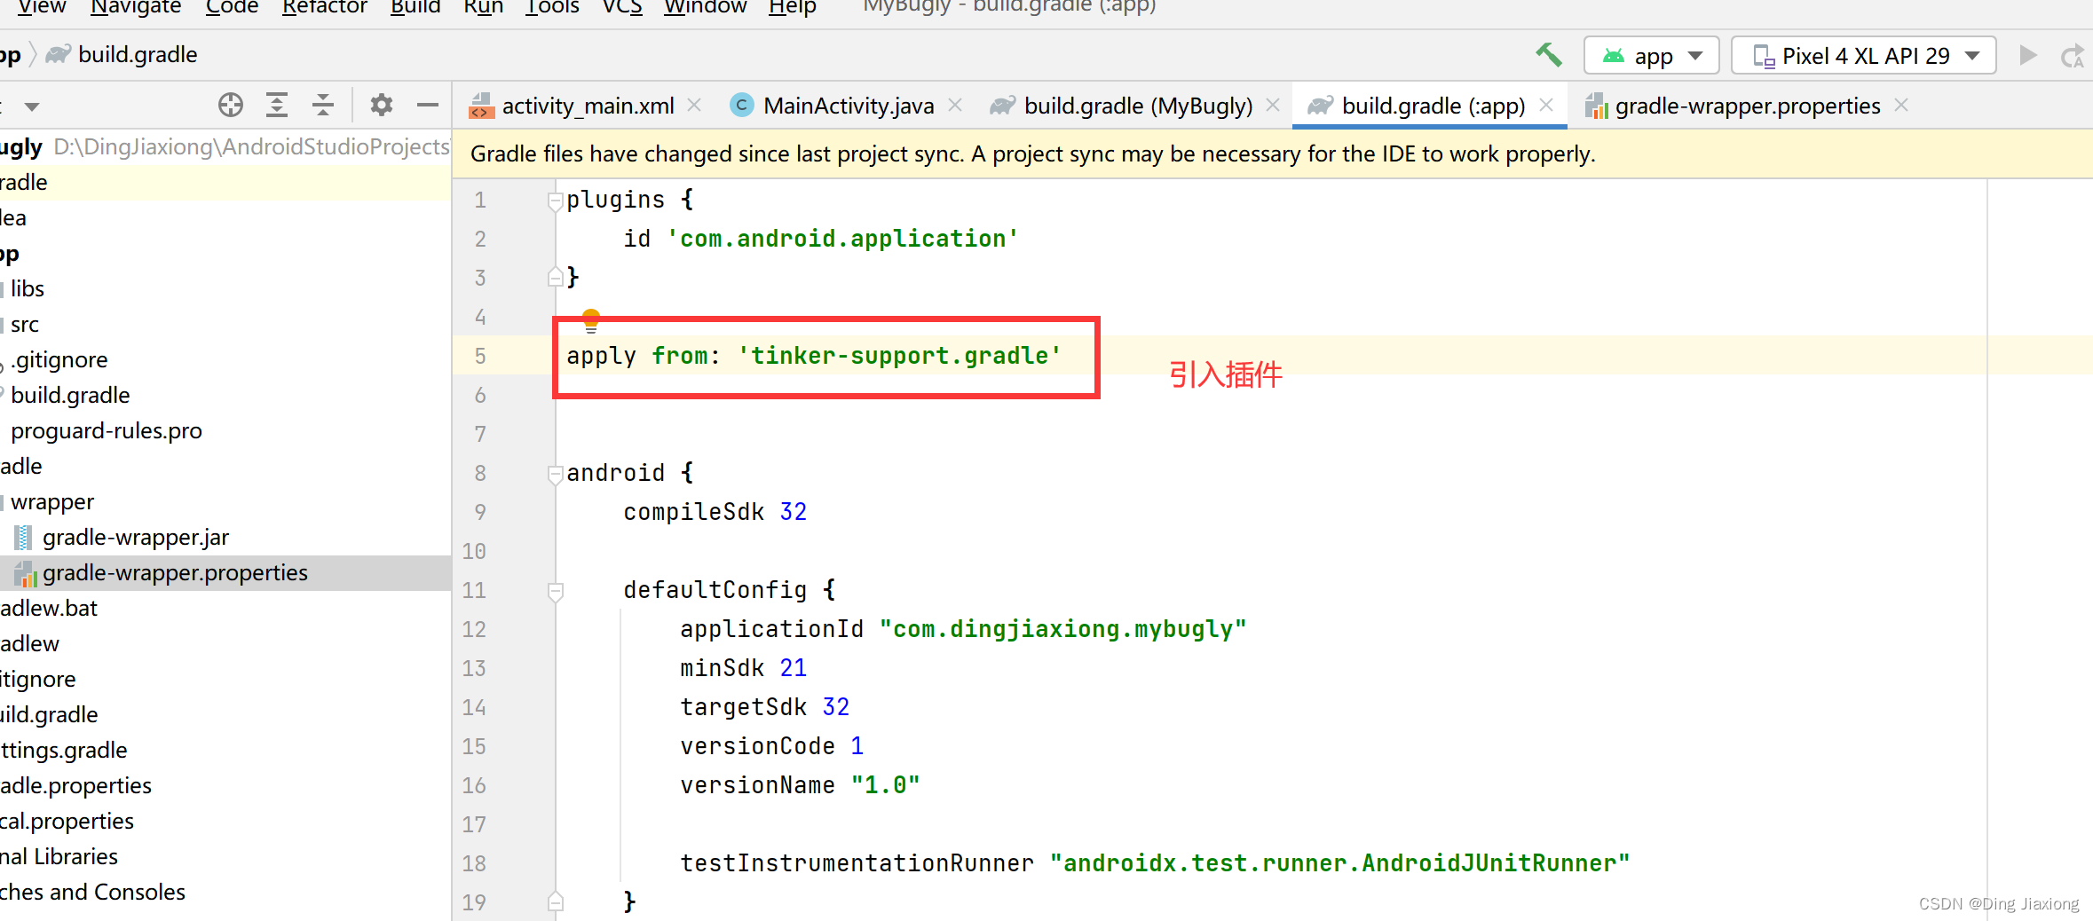This screenshot has height=921, width=2093.
Task: Click the Make Project hammer icon
Action: (x=1549, y=55)
